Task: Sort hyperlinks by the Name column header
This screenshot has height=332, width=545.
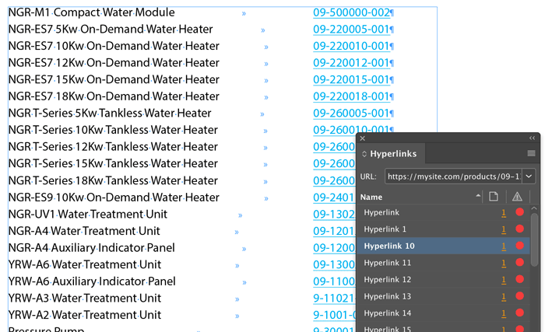Action: [371, 197]
